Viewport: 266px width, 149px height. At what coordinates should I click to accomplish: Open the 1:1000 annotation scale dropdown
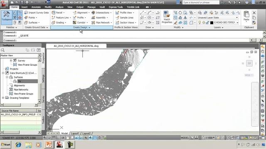tap(209, 138)
